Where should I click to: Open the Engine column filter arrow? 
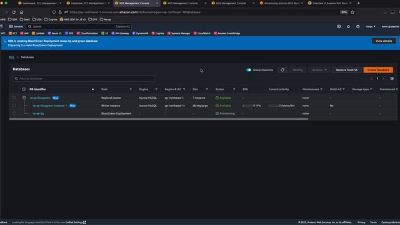[156, 89]
